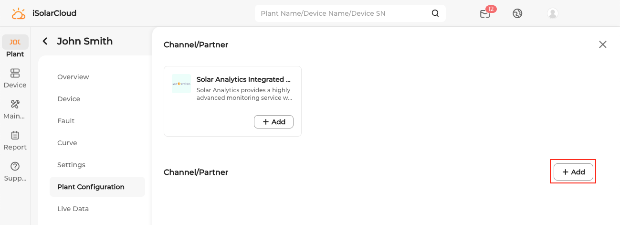Click the Solar Analytics logo thumbnail
This screenshot has width=620, height=225.
181,84
